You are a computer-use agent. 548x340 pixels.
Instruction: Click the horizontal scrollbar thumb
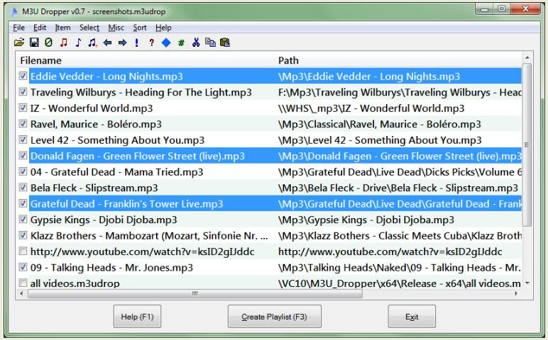[195, 294]
